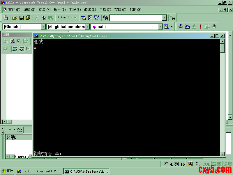This screenshot has width=233, height=175.
Task: Click the Find in Files icon
Action: click(106, 18)
